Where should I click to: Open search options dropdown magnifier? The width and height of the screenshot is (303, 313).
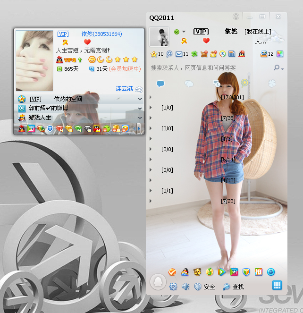click(278, 68)
